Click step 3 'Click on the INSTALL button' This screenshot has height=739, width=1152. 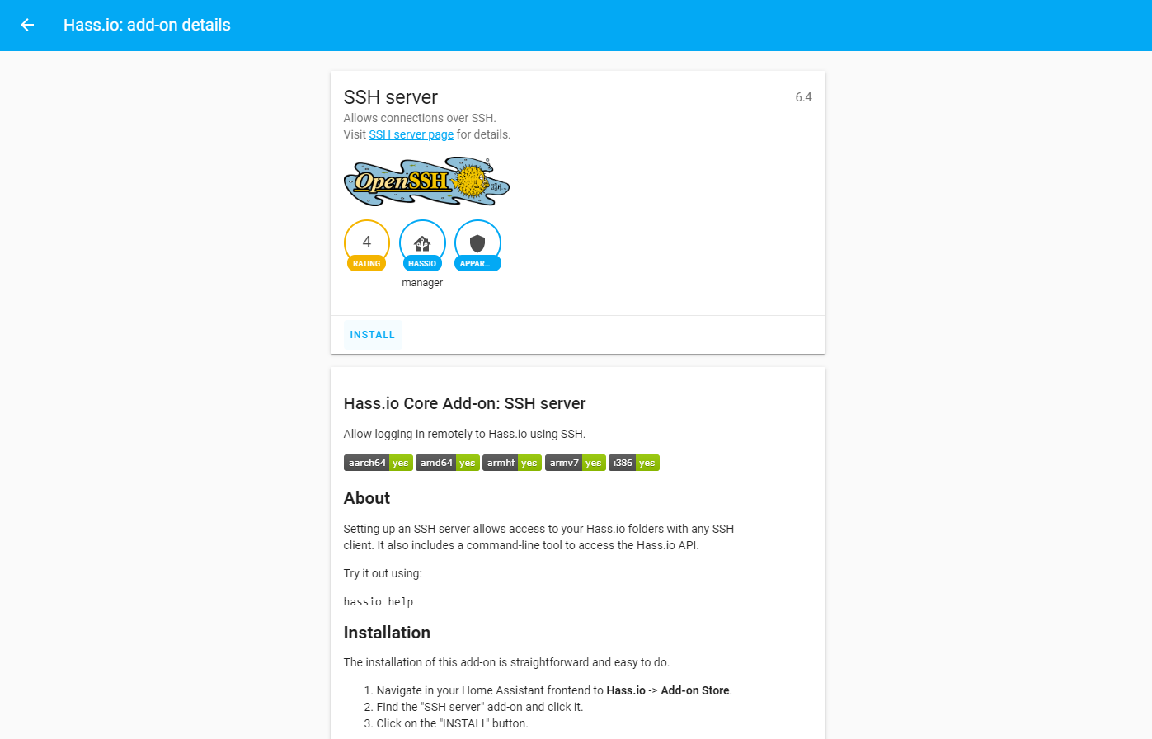pos(452,723)
